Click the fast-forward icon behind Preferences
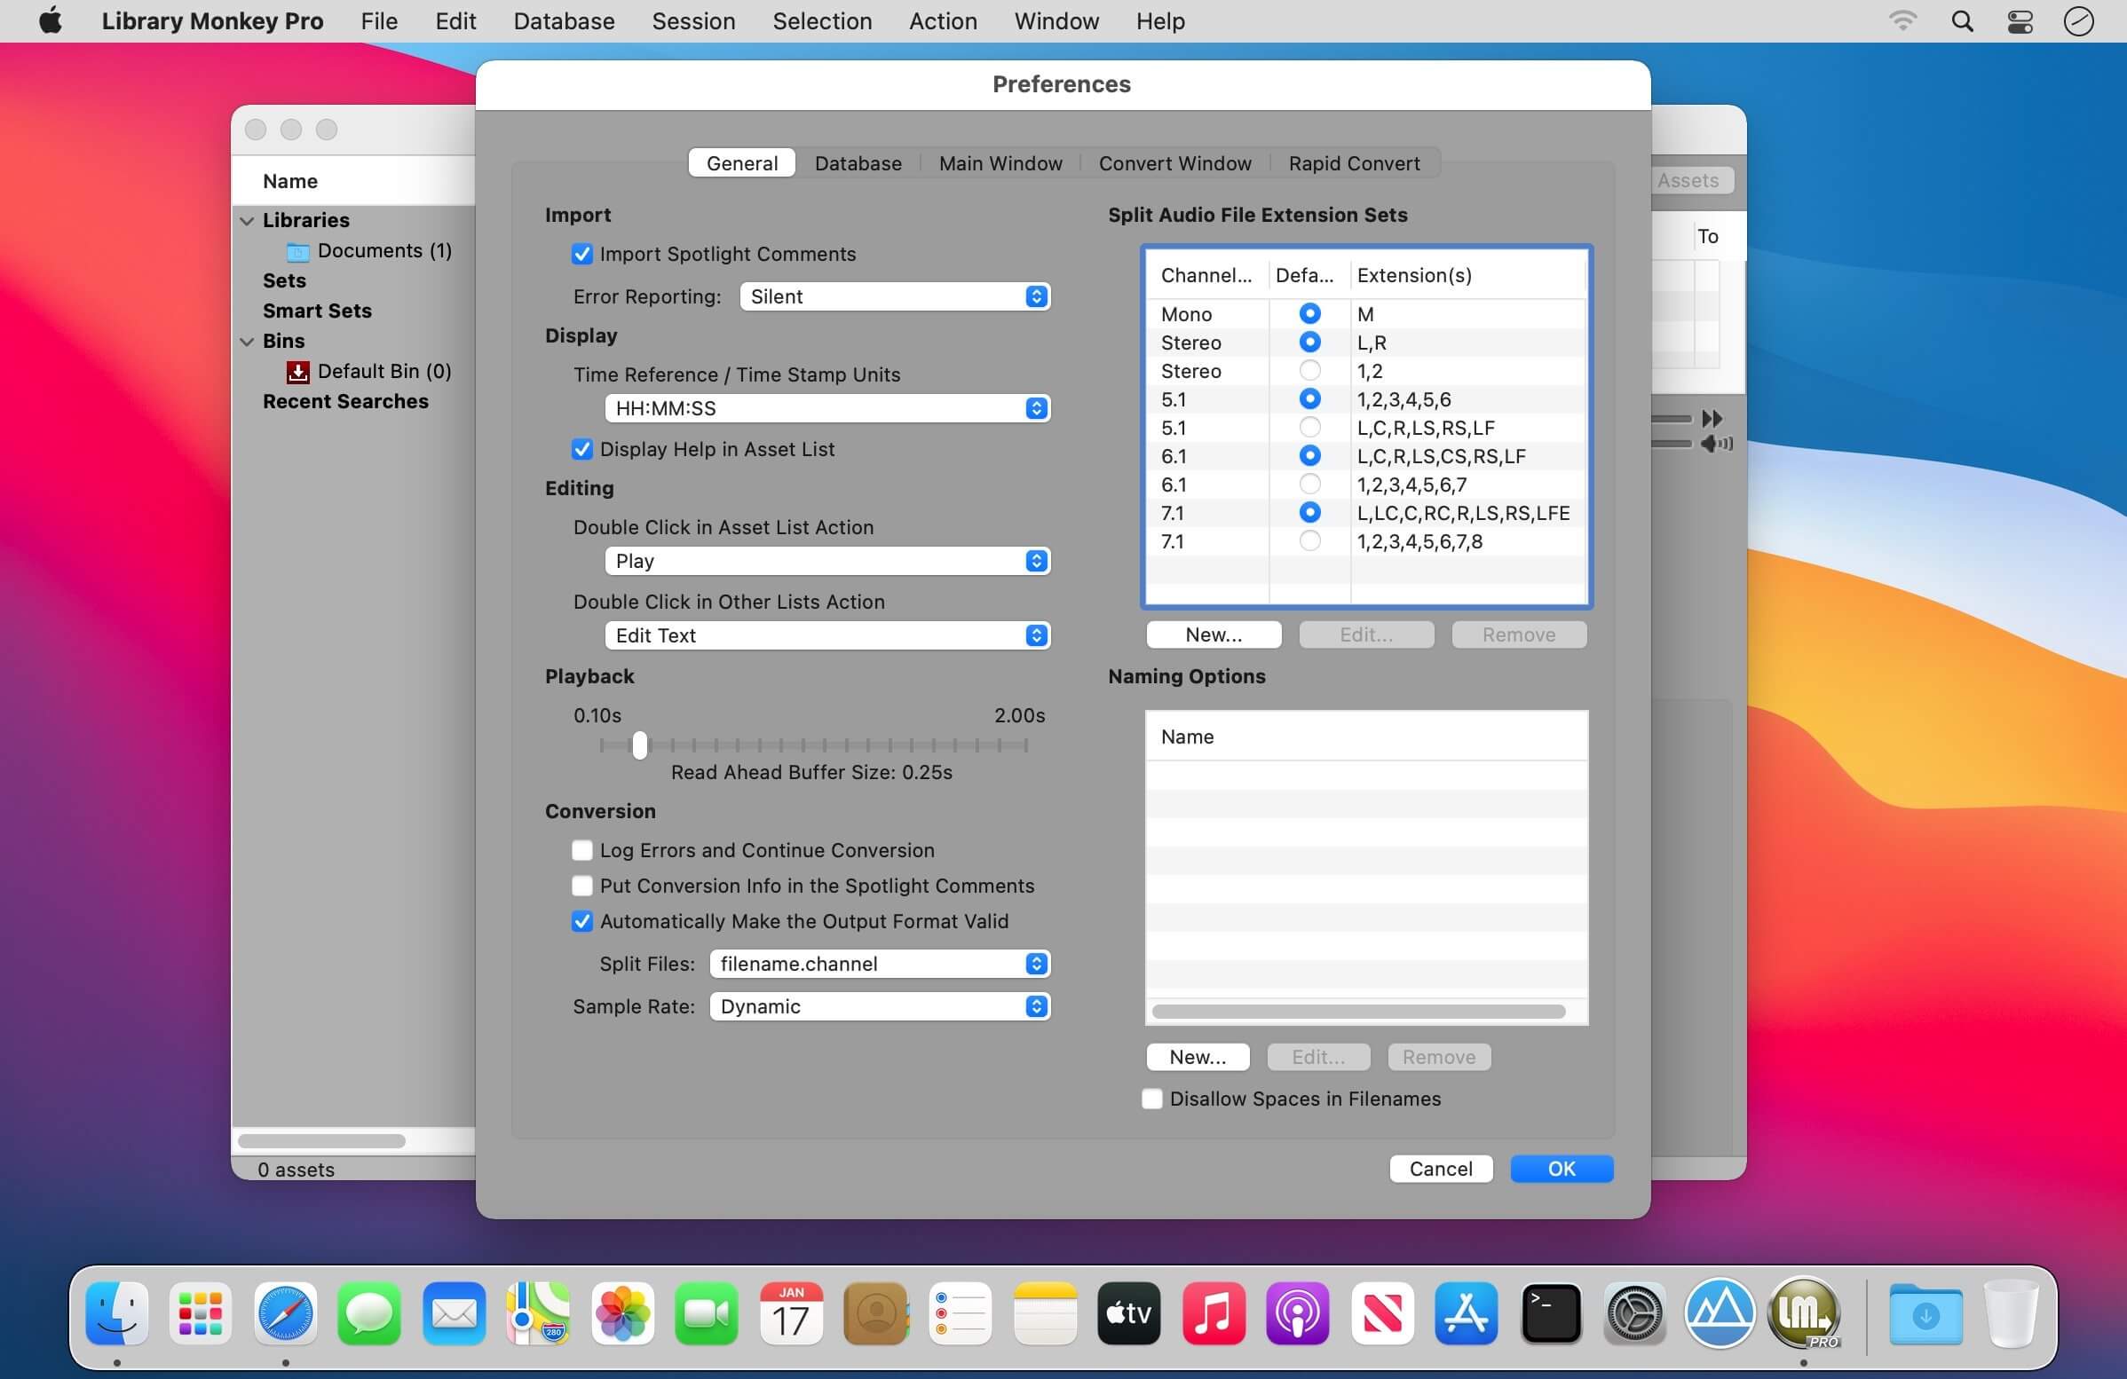 tap(1712, 418)
